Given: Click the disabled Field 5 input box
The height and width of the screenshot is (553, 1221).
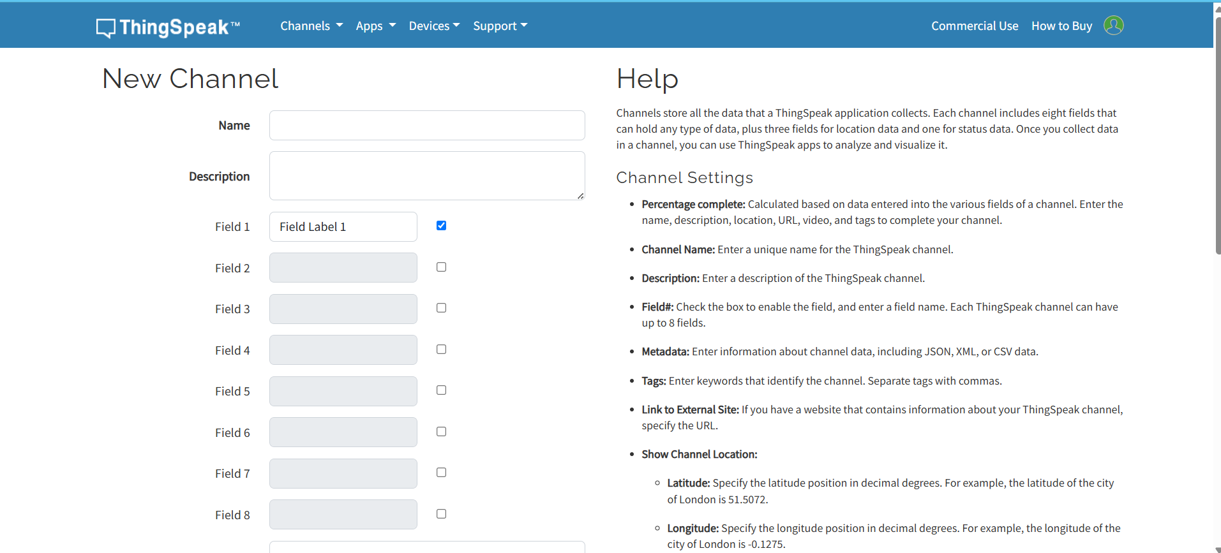Looking at the screenshot, I should click(343, 391).
